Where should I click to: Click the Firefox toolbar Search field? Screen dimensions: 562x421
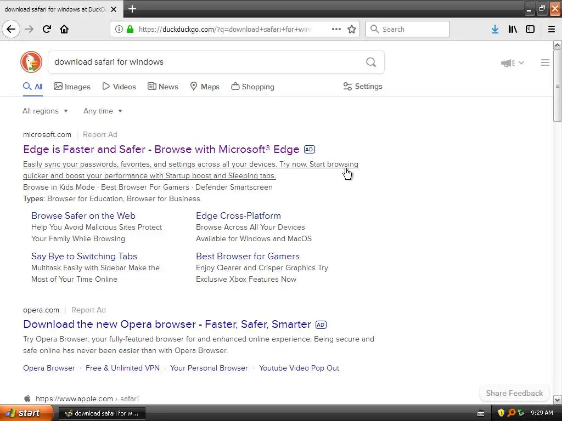coord(408,29)
